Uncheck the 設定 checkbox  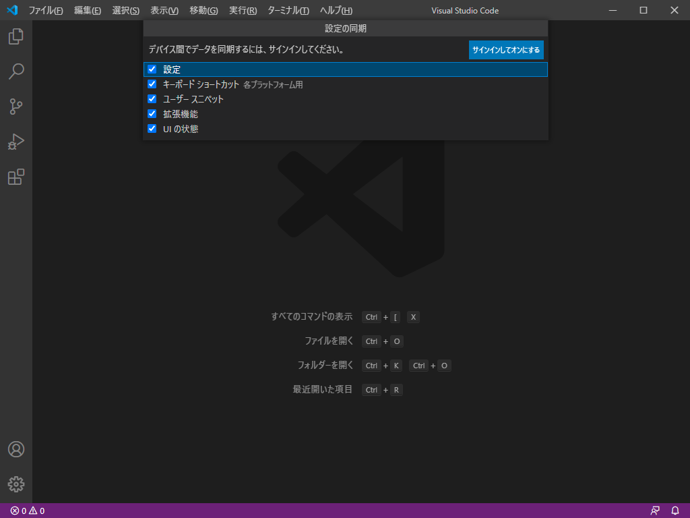pyautogui.click(x=152, y=69)
